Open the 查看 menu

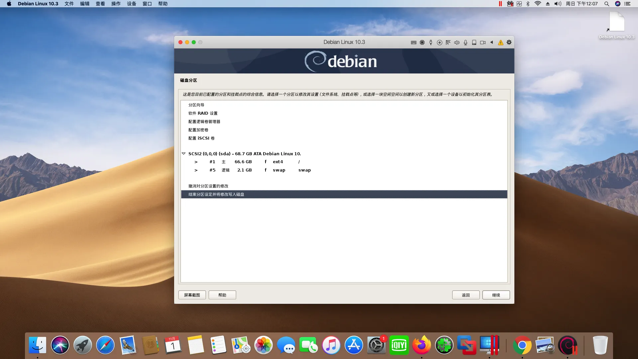coord(100,4)
